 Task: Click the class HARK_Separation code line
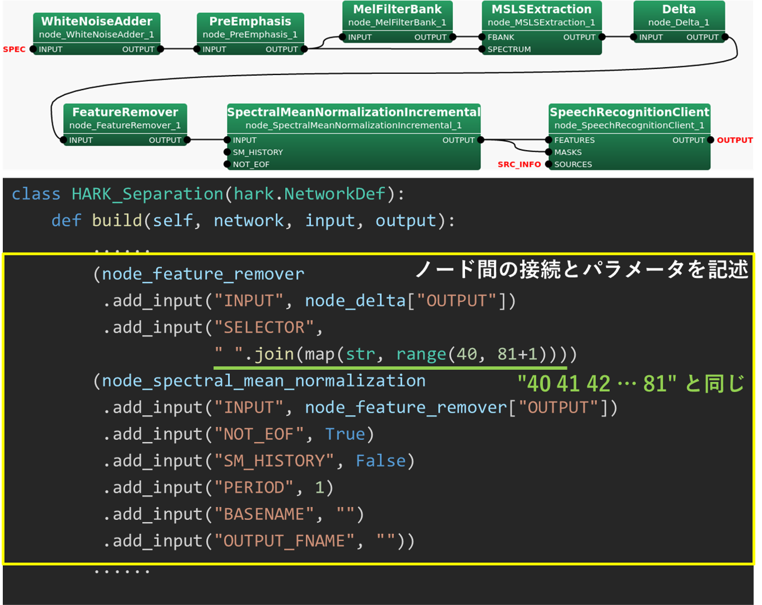(208, 194)
